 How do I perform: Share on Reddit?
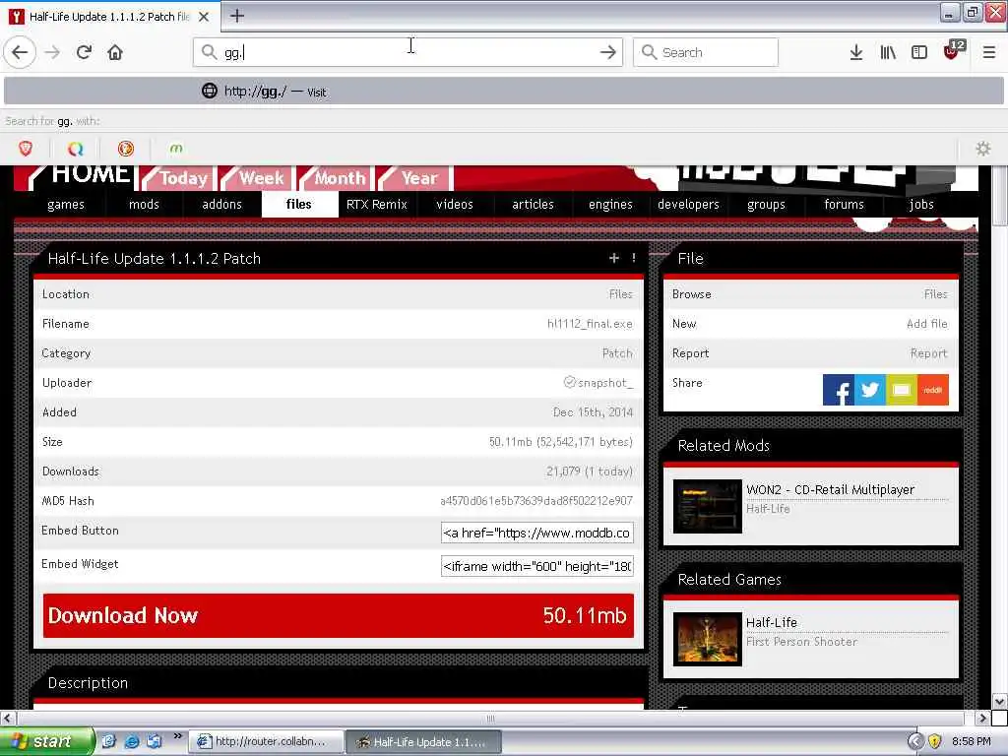[933, 390]
